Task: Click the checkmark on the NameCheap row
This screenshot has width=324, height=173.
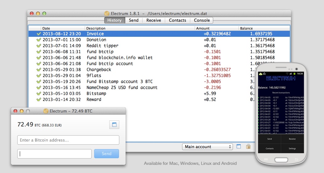Action: click(39, 88)
